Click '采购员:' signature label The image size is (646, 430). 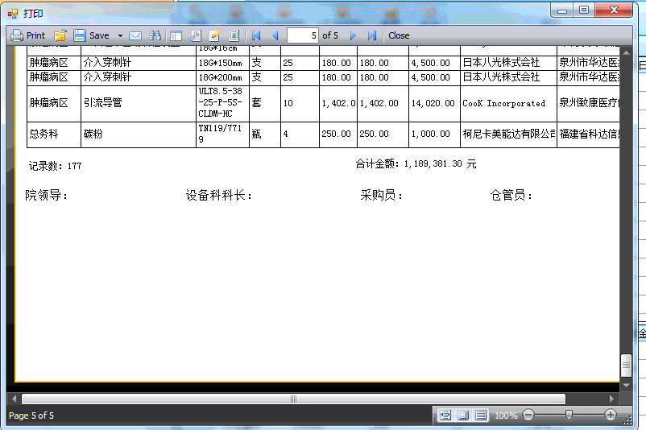pos(381,195)
